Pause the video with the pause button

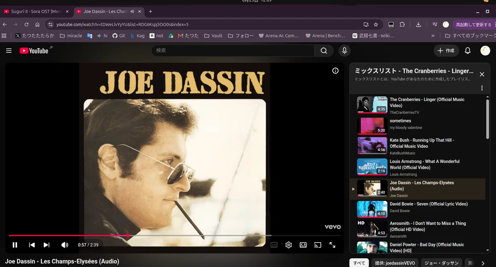15,245
